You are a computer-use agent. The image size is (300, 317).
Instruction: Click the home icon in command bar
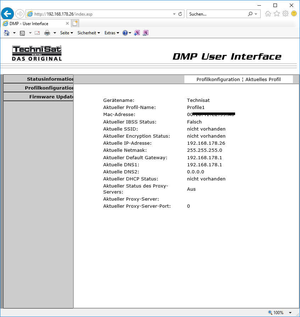[7, 33]
